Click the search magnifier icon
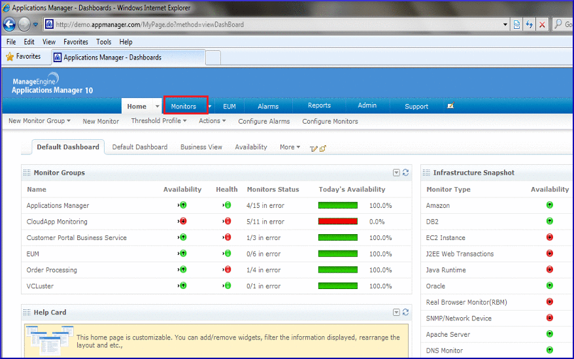The width and height of the screenshot is (574, 359). (558, 24)
